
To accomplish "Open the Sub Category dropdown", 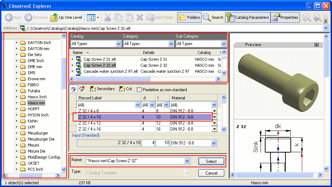I will click(224, 44).
